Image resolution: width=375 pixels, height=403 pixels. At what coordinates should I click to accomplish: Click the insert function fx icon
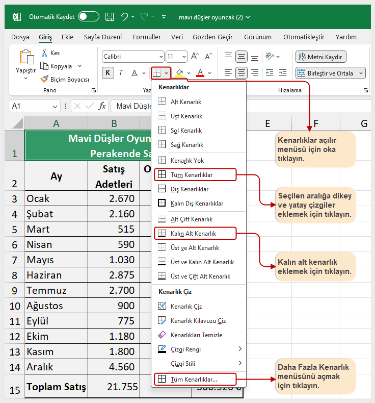[x=102, y=106]
